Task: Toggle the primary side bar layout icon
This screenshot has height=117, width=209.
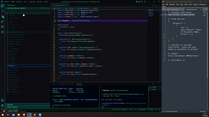Action: (137, 2)
